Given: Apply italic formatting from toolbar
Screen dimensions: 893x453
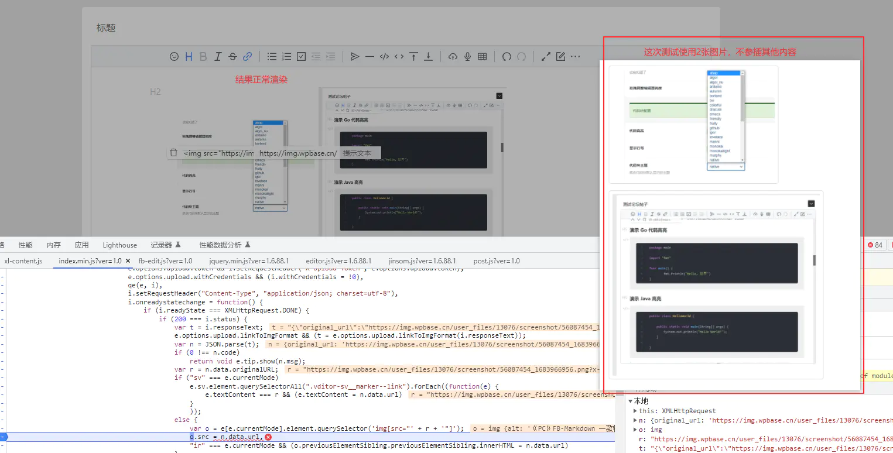Looking at the screenshot, I should point(218,57).
